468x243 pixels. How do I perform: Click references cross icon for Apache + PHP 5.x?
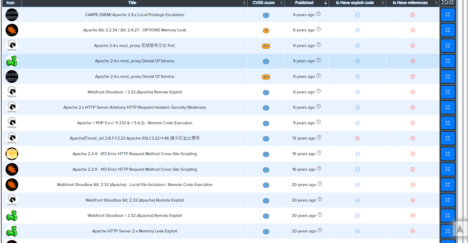(413, 123)
